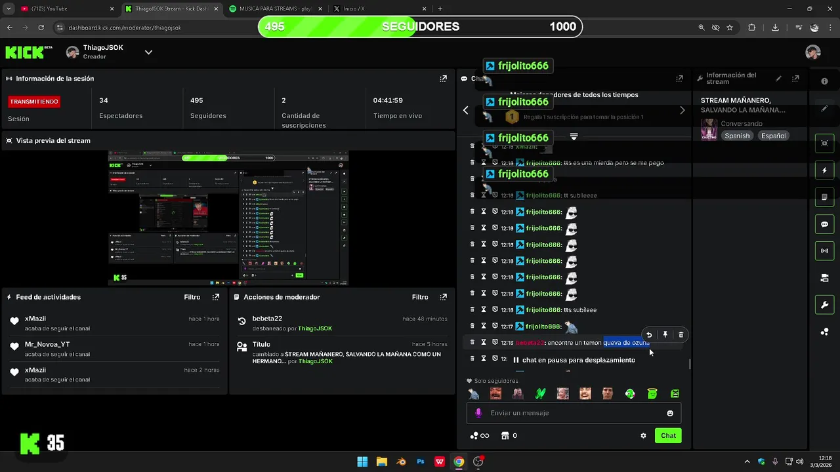Screen dimensions: 840x472
Task: Timeout bebeta22 using the hourglass icon
Action: [x=484, y=342]
